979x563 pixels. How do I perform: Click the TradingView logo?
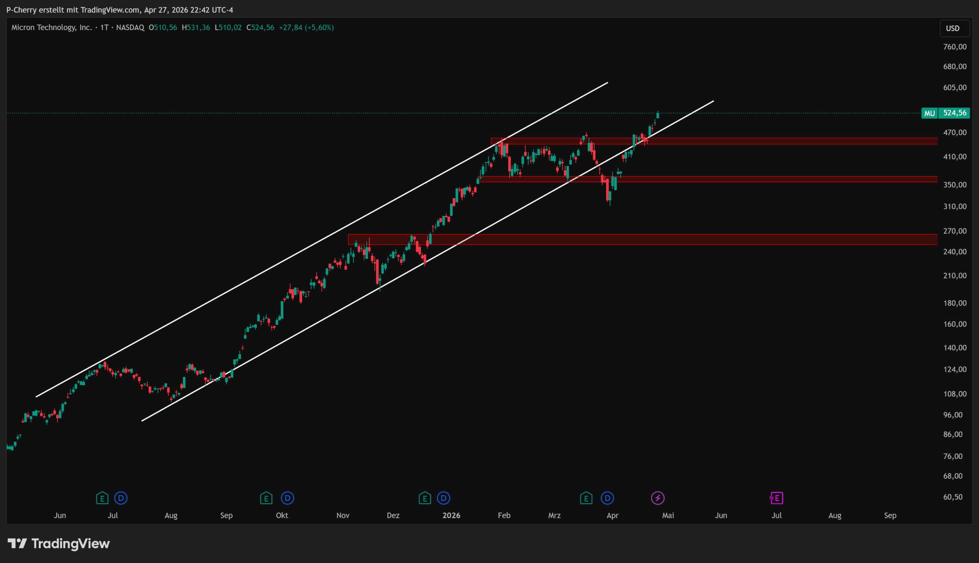[x=59, y=543]
